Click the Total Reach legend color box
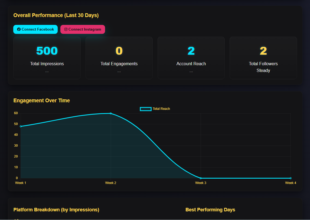310x220 pixels. pos(146,109)
